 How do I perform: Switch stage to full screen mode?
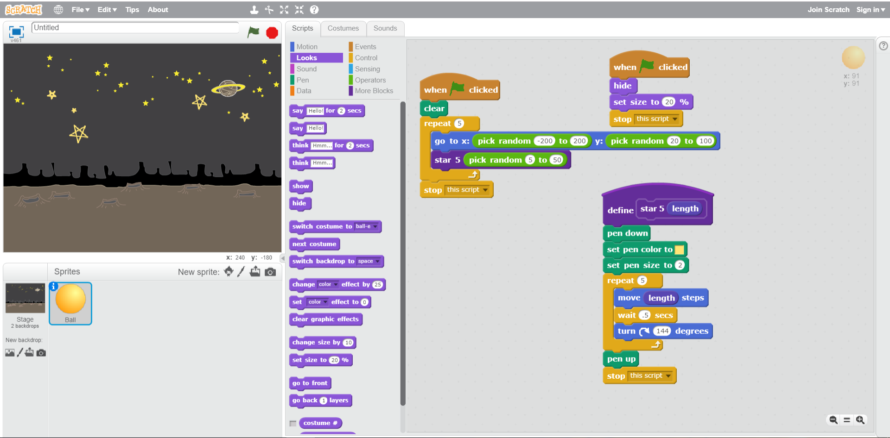(x=16, y=31)
